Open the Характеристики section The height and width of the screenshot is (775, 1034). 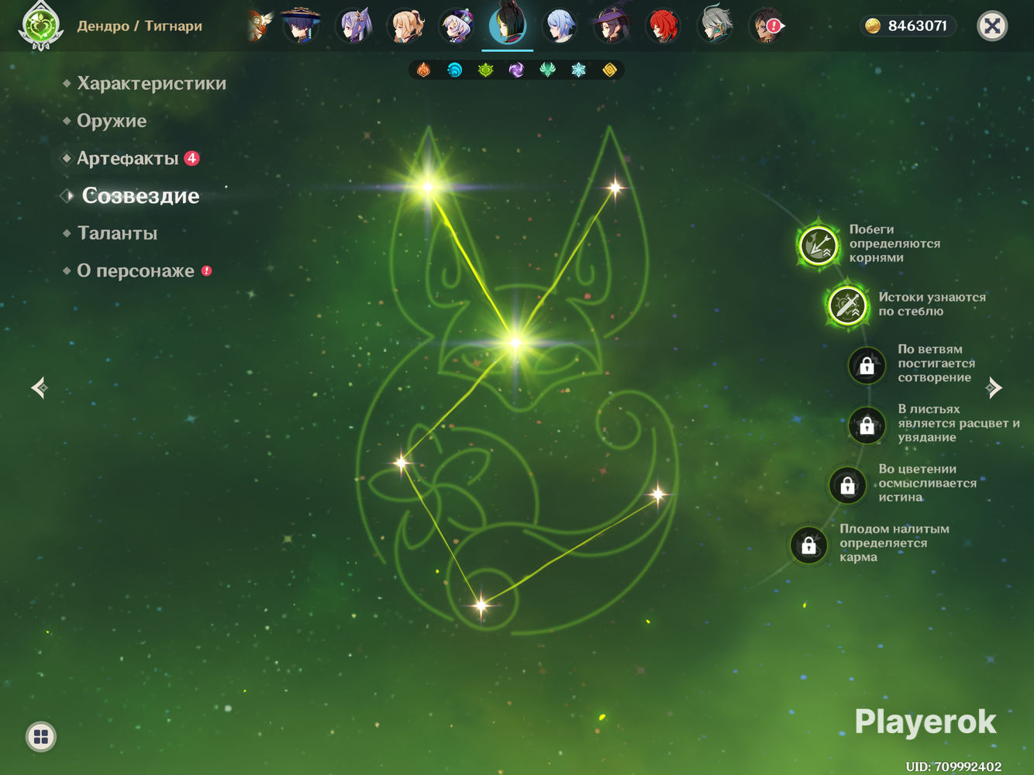152,84
